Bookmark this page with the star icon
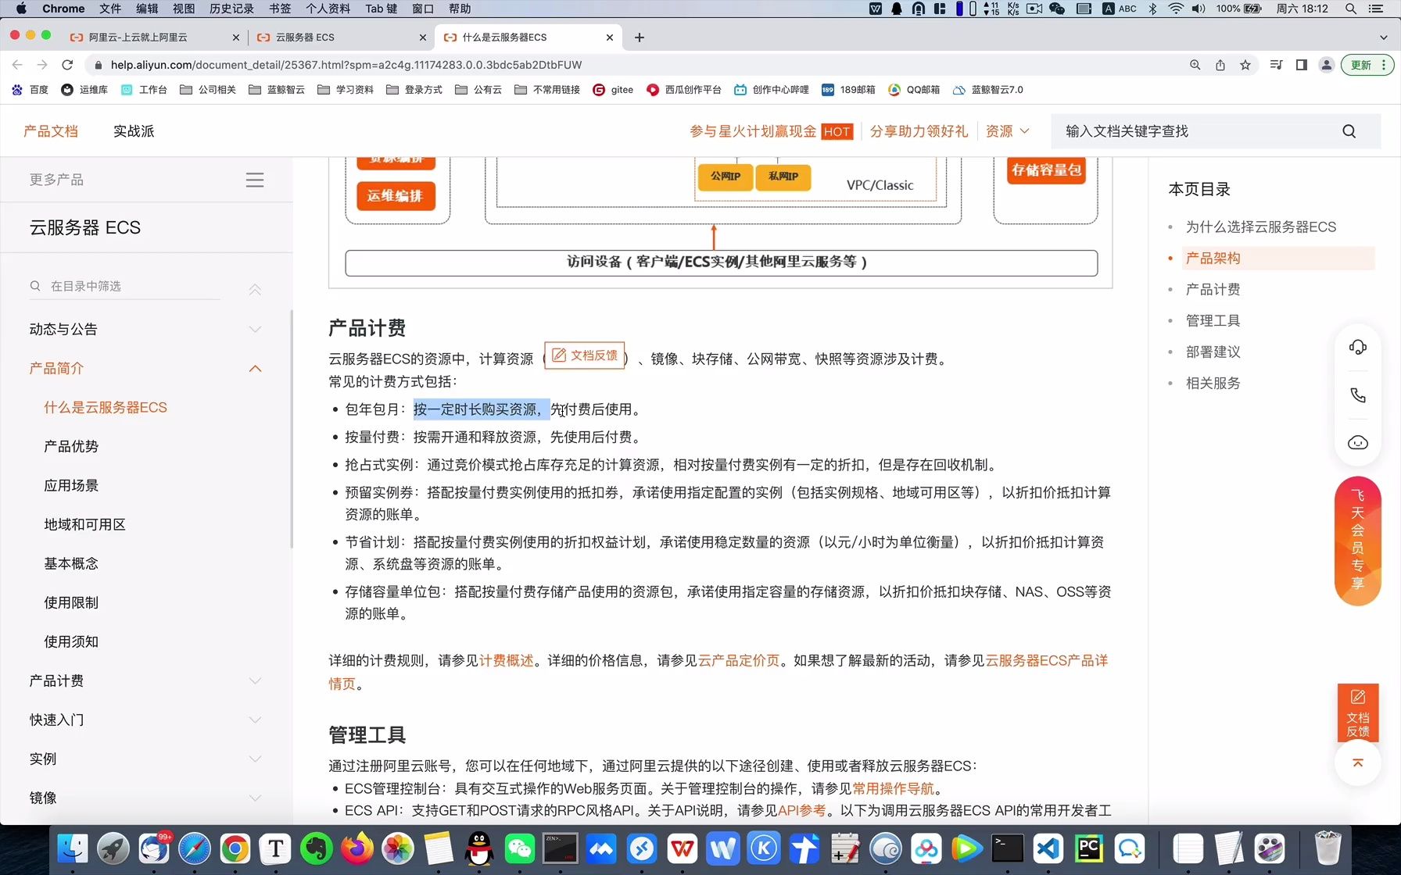The height and width of the screenshot is (875, 1401). (x=1245, y=65)
